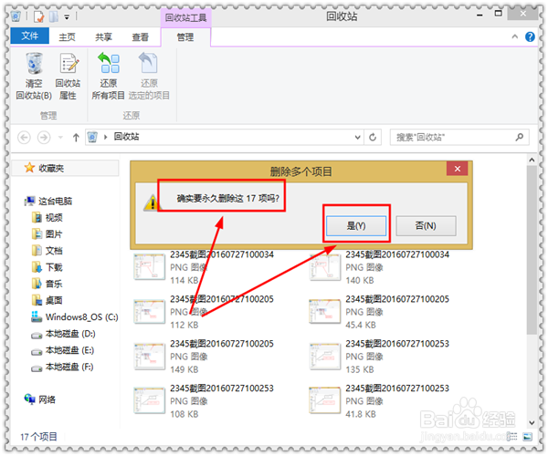Open the Help question mark icon
Viewport: 548px width, 456px height.
pos(530,36)
